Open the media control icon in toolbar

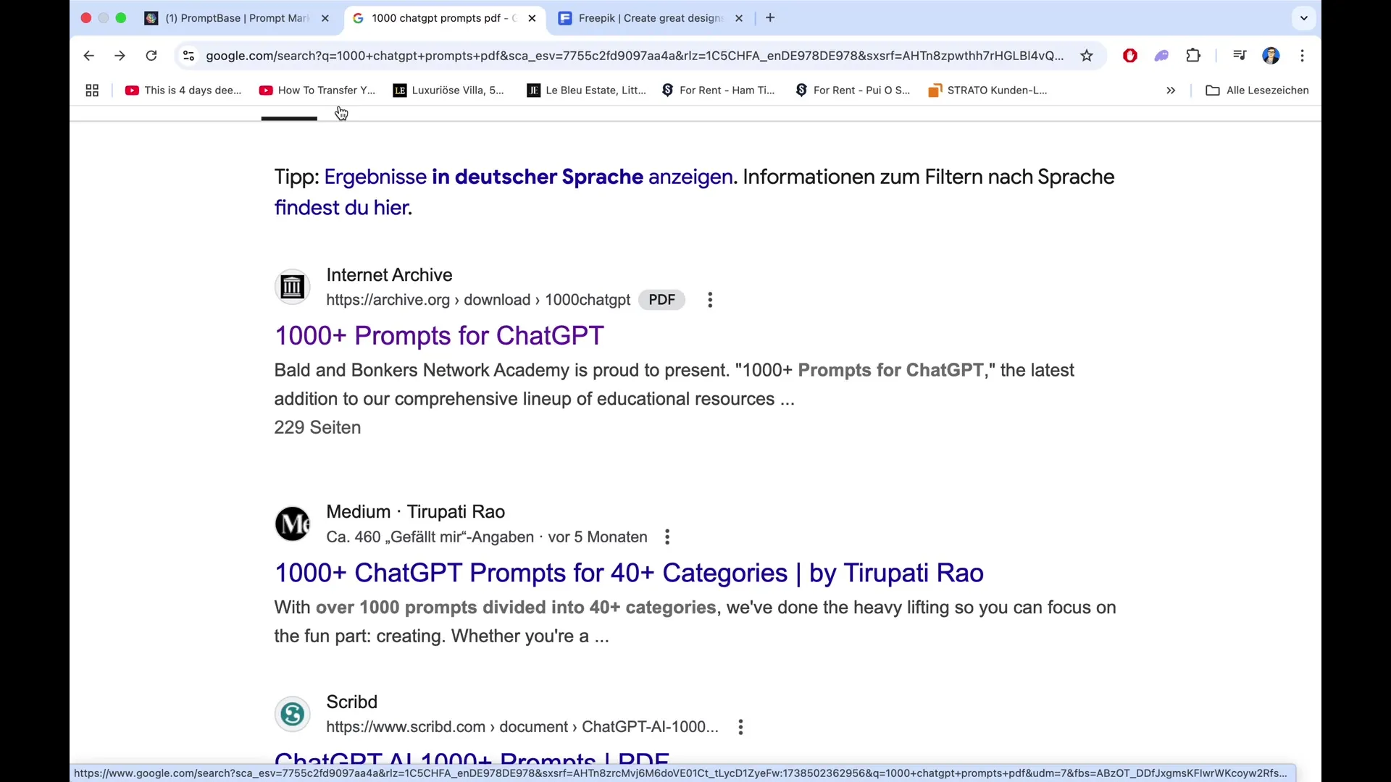pos(1240,56)
